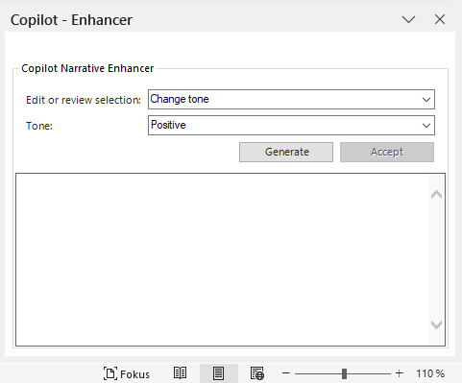Click the zoom in plus button

click(399, 373)
